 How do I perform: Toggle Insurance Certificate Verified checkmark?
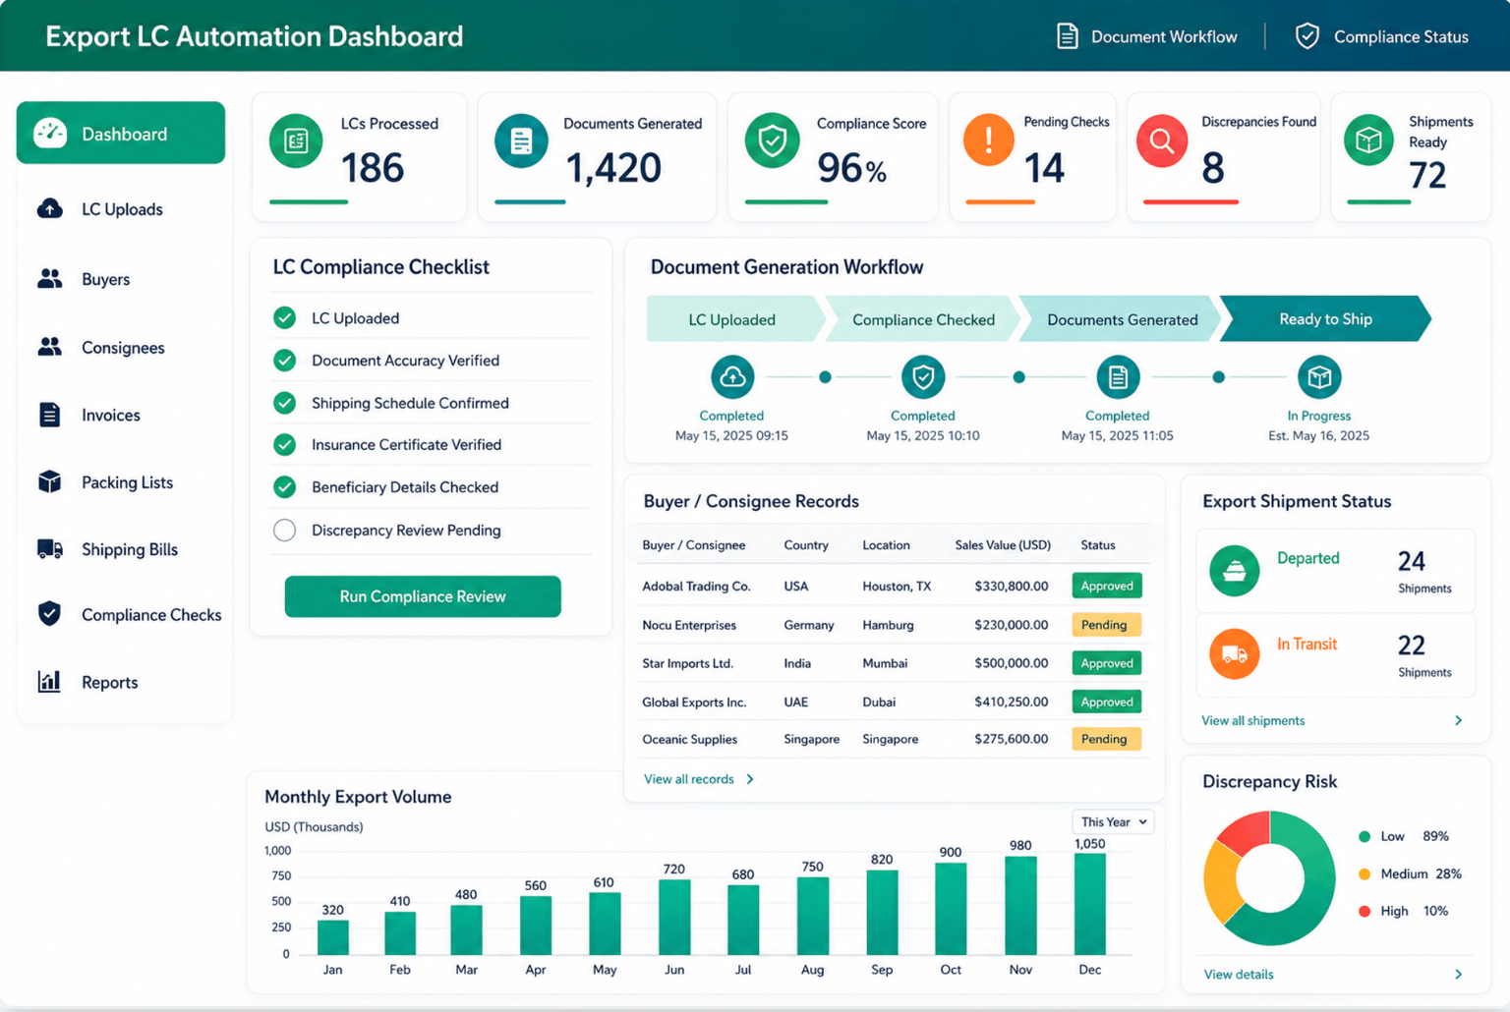[x=285, y=445]
